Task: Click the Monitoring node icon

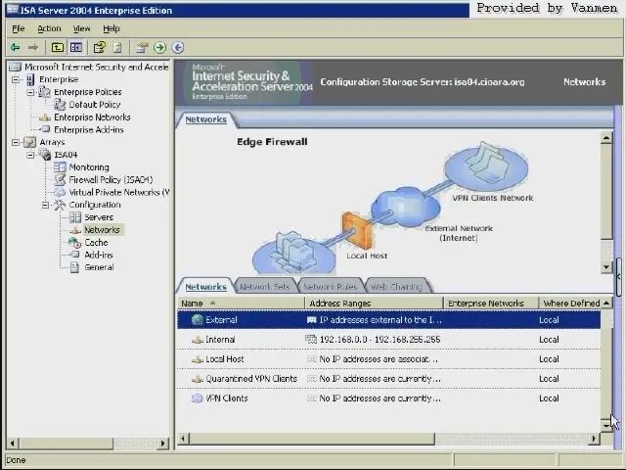Action: pyautogui.click(x=60, y=167)
